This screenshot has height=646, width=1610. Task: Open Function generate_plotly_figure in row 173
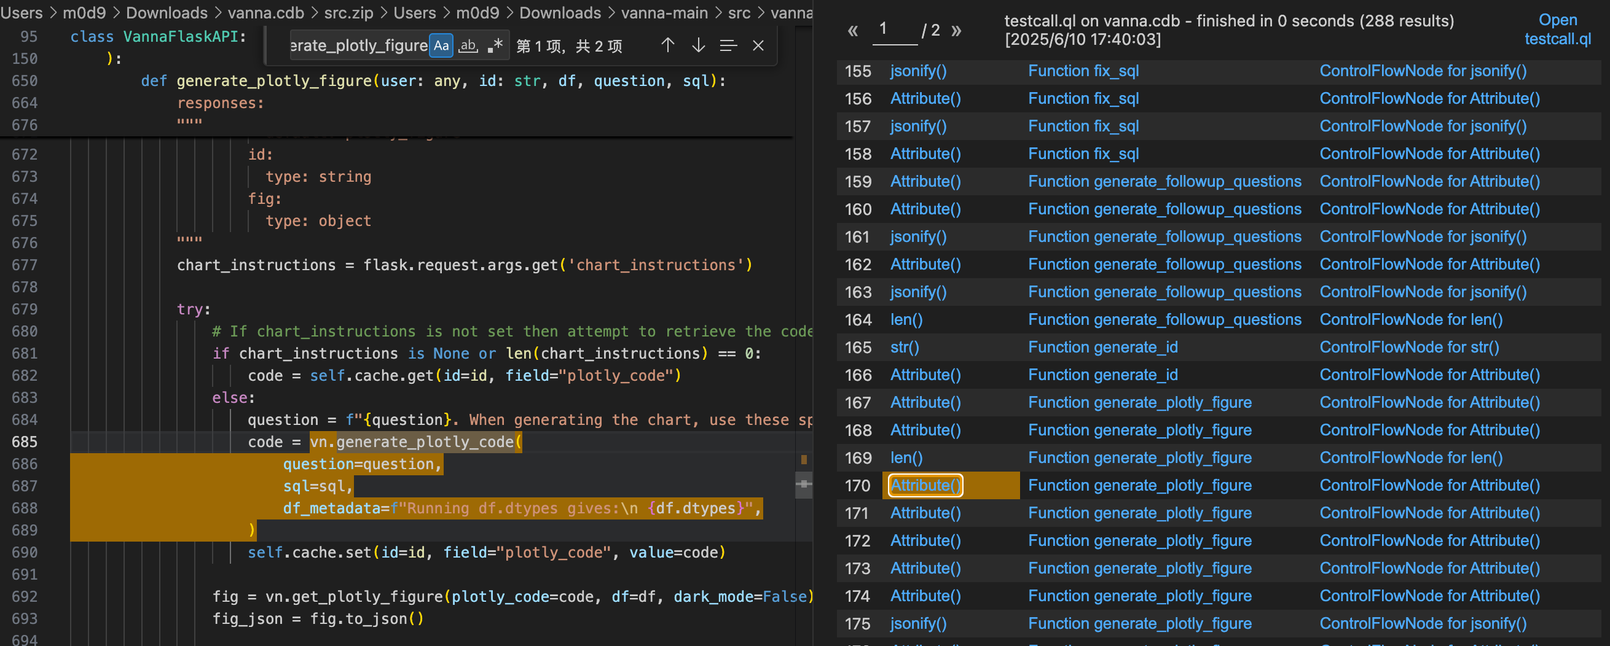click(x=1139, y=568)
